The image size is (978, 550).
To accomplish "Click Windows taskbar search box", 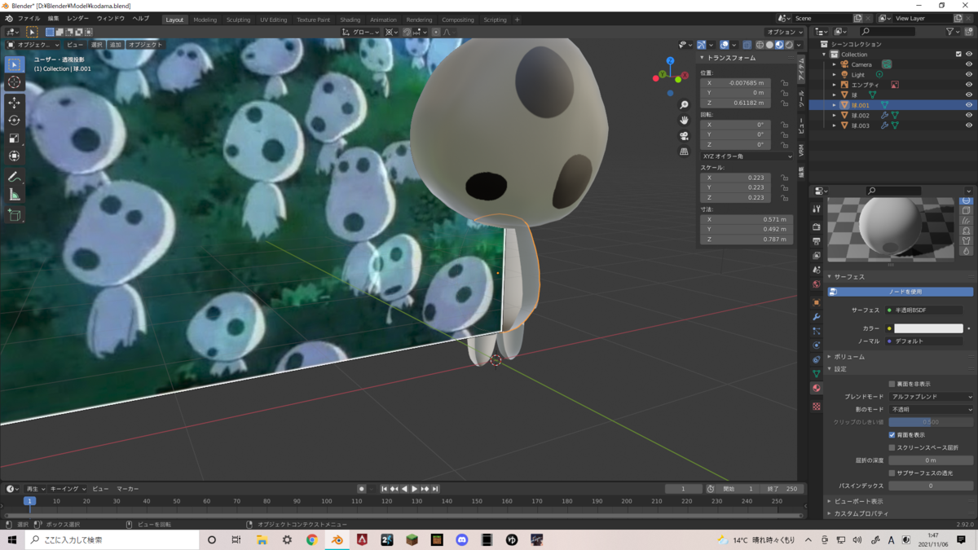I will click(112, 540).
